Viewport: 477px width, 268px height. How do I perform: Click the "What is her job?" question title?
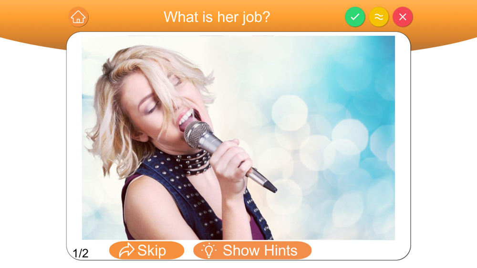pyautogui.click(x=217, y=17)
